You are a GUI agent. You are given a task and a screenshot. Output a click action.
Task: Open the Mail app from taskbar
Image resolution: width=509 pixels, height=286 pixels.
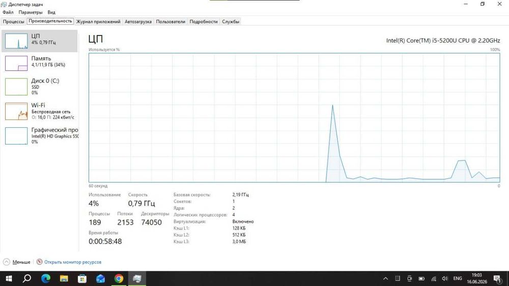(x=100, y=278)
